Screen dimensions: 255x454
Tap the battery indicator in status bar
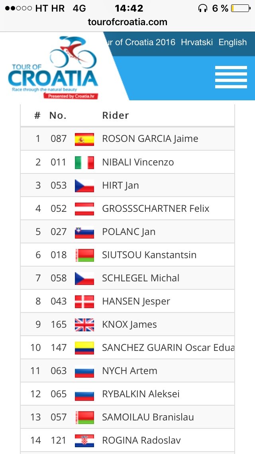[241, 8]
